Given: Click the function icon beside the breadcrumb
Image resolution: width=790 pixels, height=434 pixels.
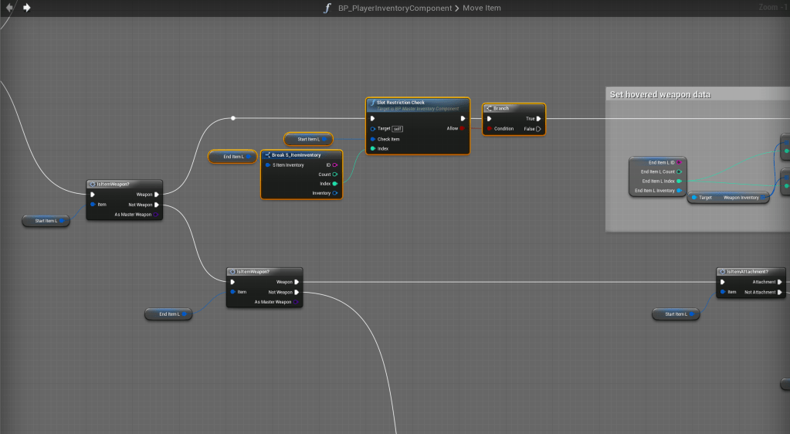Looking at the screenshot, I should pos(327,8).
